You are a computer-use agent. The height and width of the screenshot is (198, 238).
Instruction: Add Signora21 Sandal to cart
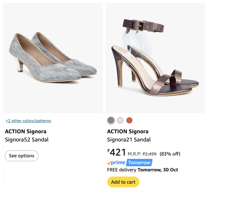tap(123, 182)
